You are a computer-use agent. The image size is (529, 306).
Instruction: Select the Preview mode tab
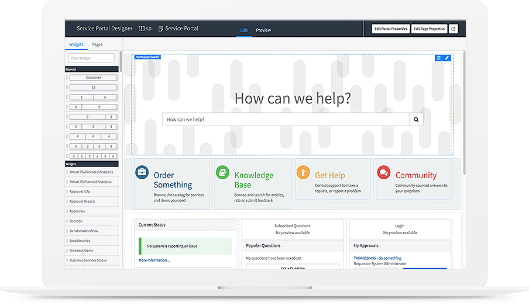[263, 30]
